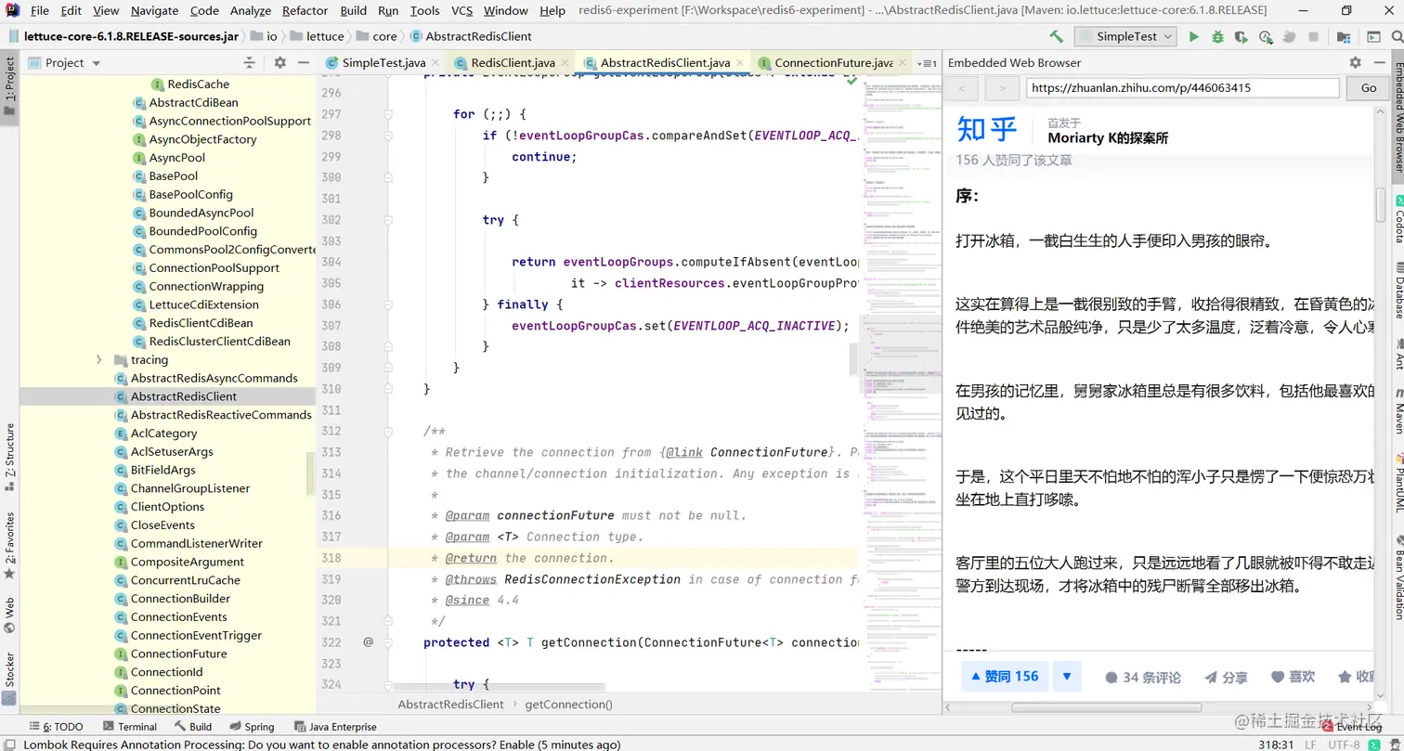Open the VCS menu
The width and height of the screenshot is (1404, 751).
(461, 10)
